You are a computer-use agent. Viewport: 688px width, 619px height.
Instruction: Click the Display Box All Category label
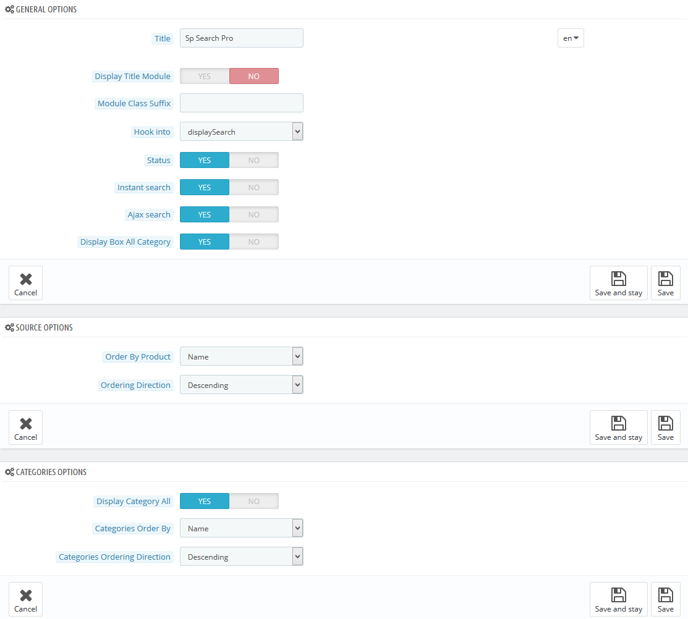pos(125,242)
